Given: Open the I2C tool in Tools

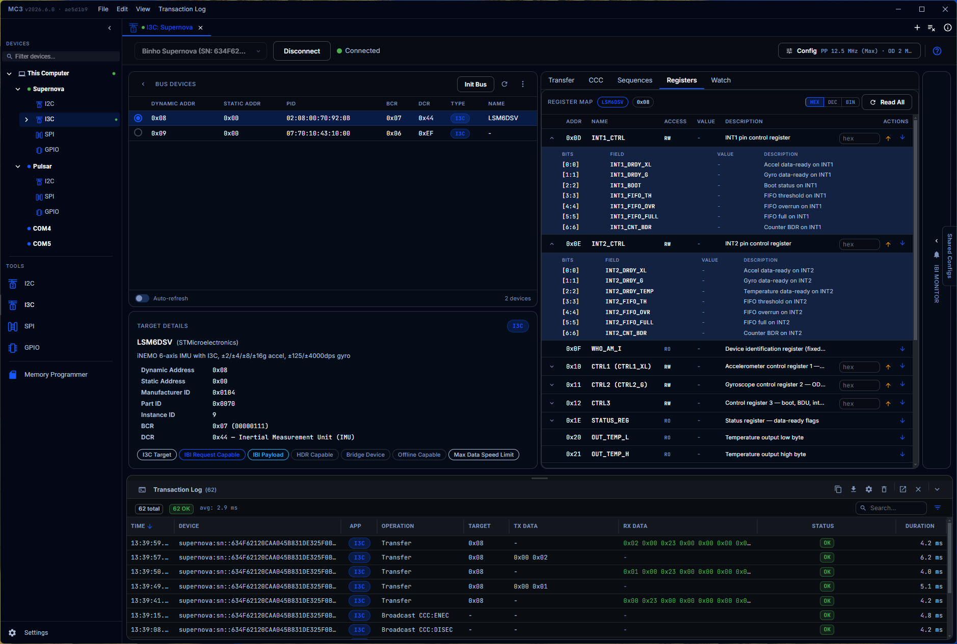Looking at the screenshot, I should (x=29, y=284).
